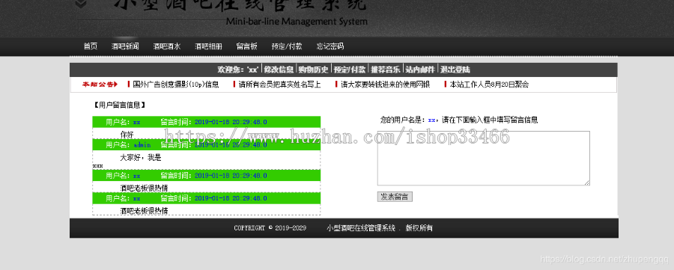Click the welcome text 欢迎您: 'xx'
Screen dimensions: 674x270
pyautogui.click(x=238, y=70)
